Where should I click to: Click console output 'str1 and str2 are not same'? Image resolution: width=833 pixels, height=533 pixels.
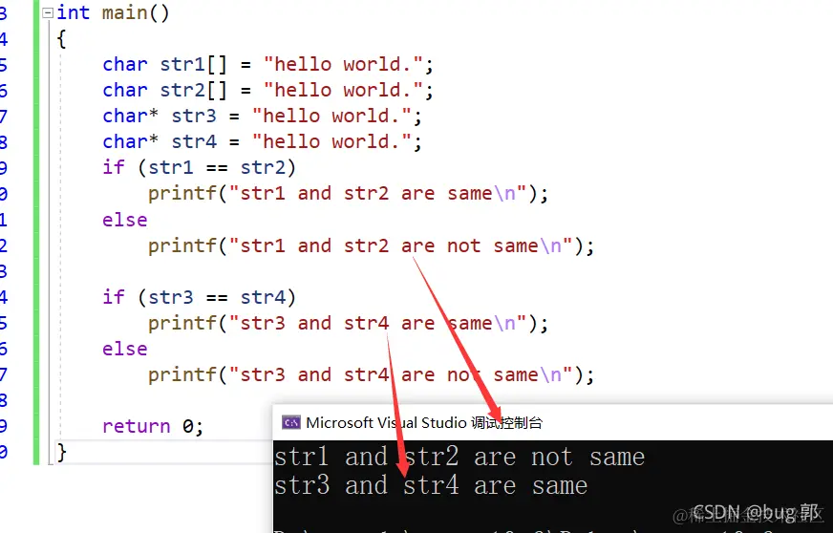(x=459, y=457)
